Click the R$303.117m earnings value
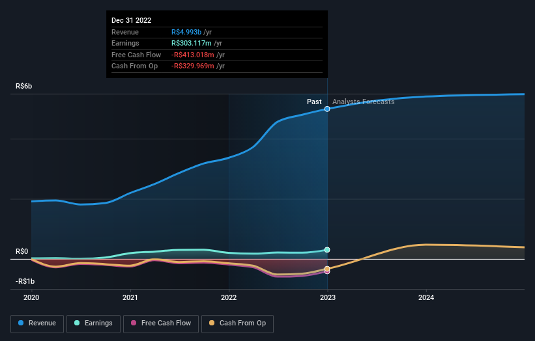Image resolution: width=535 pixels, height=341 pixels. click(192, 43)
